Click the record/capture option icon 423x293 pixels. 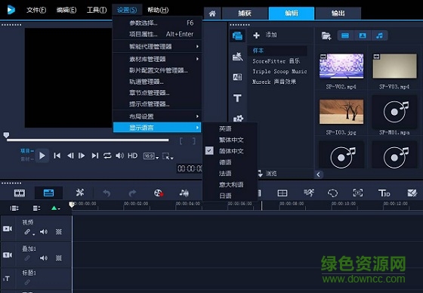click(x=159, y=193)
